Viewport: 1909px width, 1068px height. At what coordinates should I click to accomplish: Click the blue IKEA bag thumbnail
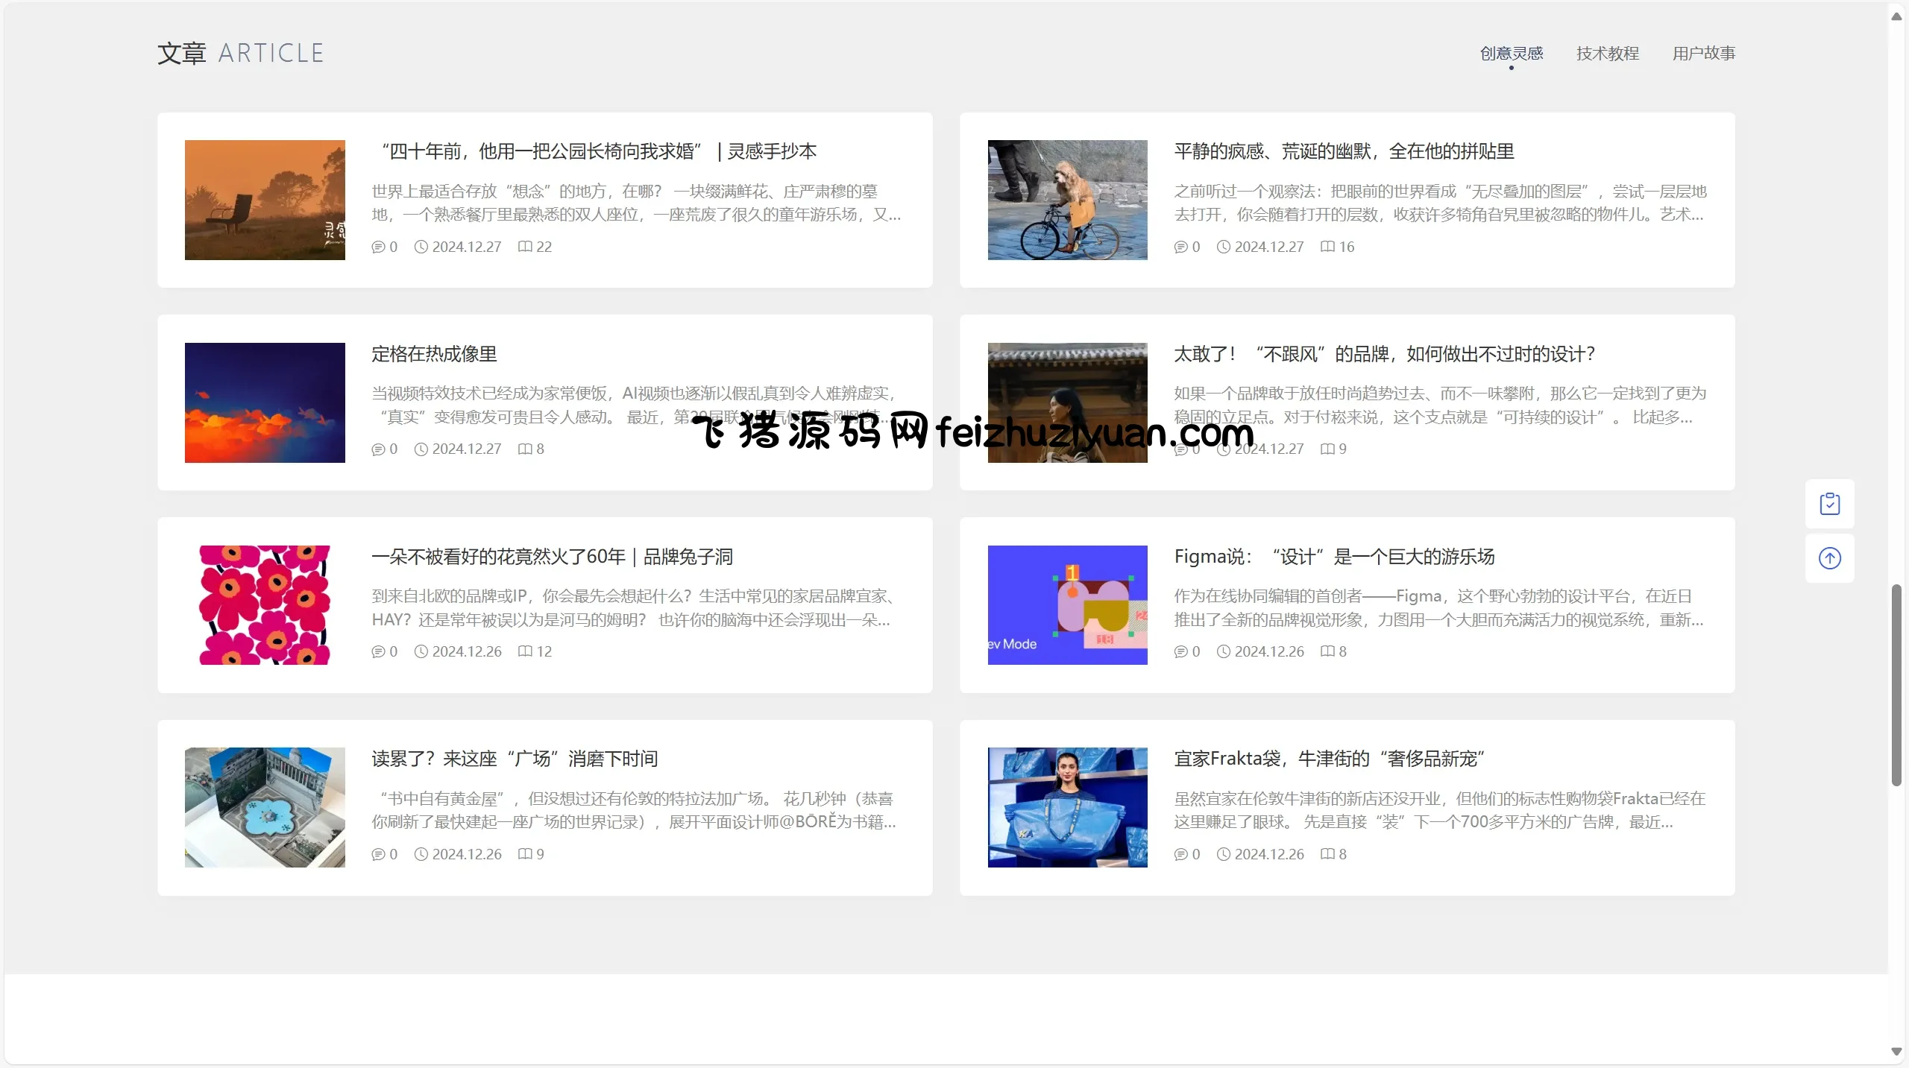1067,807
